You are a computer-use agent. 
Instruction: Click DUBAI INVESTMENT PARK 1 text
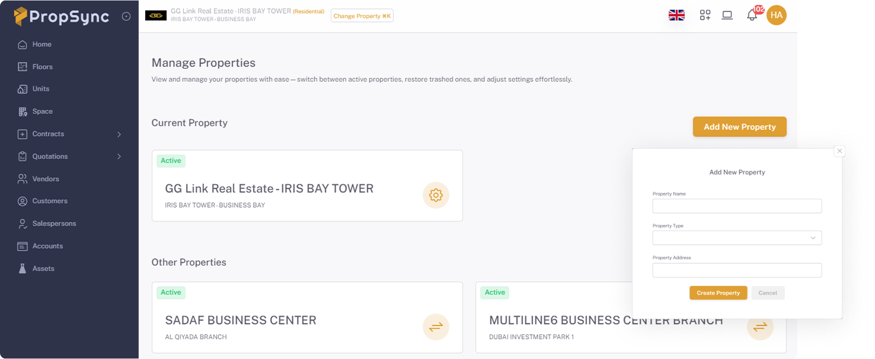click(x=531, y=337)
